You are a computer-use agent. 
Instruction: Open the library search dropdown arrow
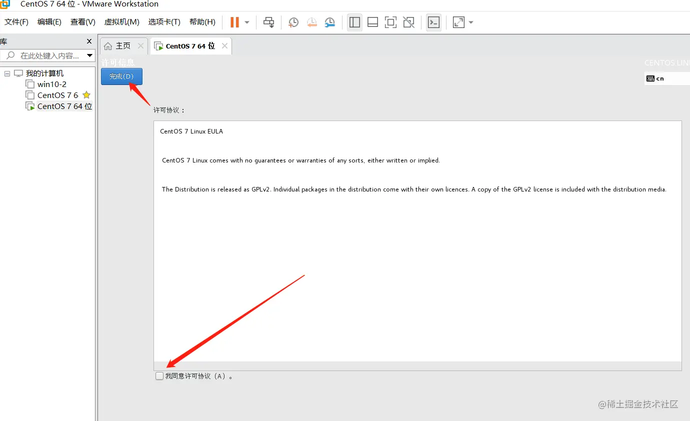[90, 55]
